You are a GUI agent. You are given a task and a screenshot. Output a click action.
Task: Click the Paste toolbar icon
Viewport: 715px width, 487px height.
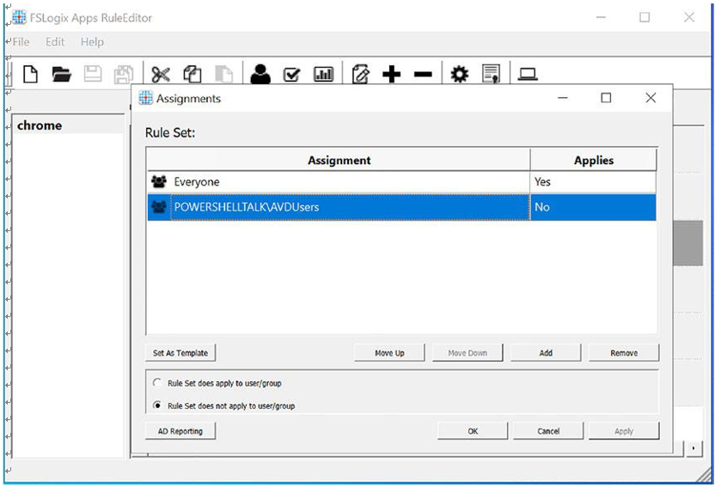point(223,74)
